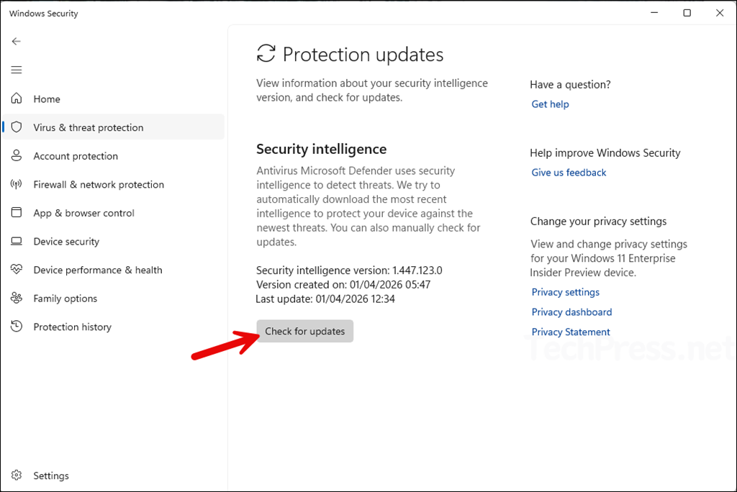Click the Protection updates refresh icon
The height and width of the screenshot is (492, 737).
click(x=266, y=53)
